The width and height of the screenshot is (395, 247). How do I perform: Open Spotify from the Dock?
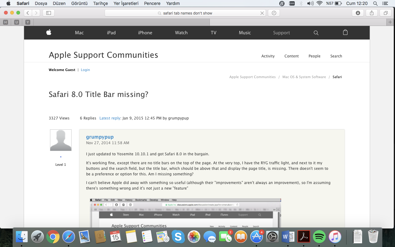coord(319,237)
